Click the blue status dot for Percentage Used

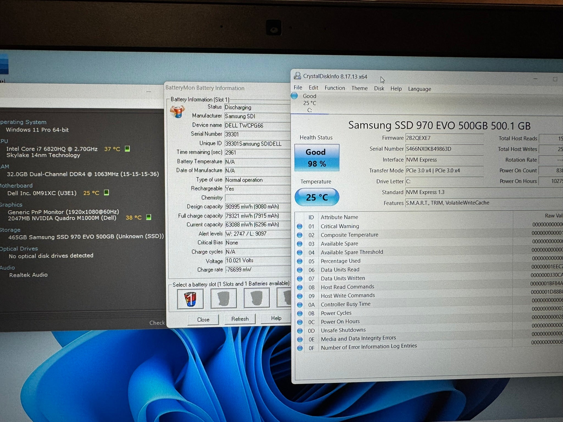300,261
